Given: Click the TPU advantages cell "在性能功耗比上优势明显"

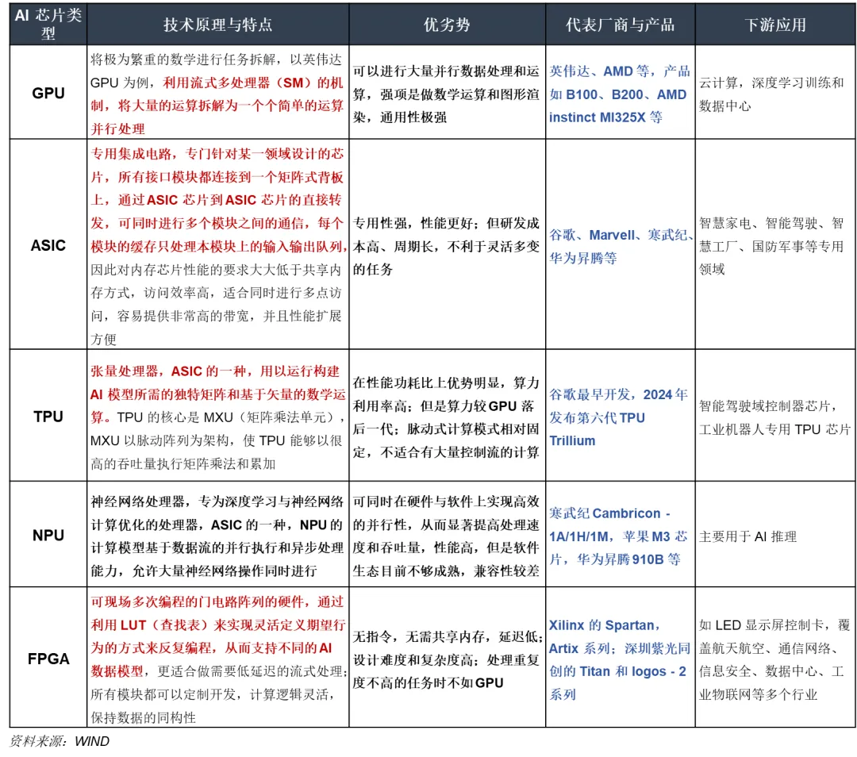Looking at the screenshot, I should coord(447,416).
